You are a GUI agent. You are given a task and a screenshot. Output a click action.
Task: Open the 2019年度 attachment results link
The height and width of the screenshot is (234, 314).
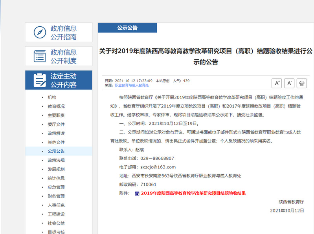click(193, 193)
